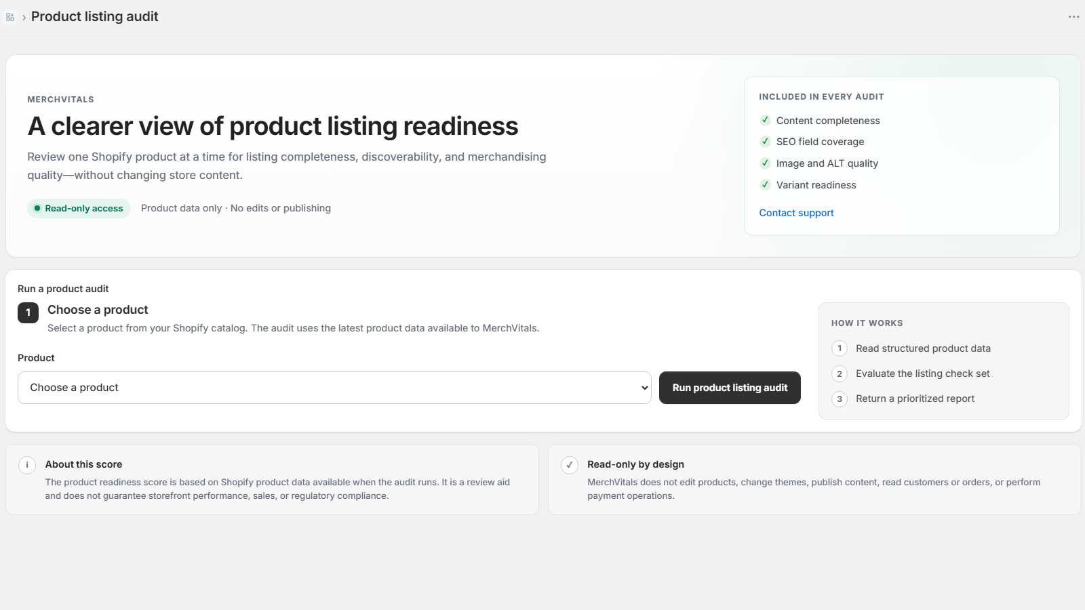
Task: Click the 'About this score' card title
Action: (83, 464)
